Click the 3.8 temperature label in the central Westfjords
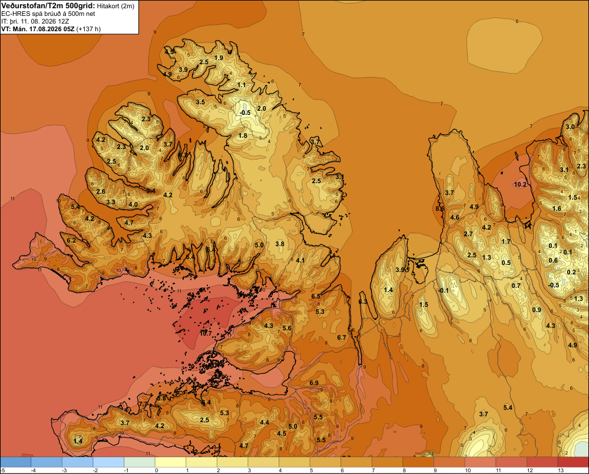 279,244
